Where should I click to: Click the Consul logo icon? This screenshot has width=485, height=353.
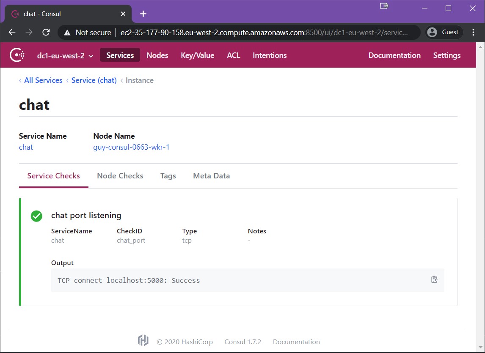[x=17, y=55]
